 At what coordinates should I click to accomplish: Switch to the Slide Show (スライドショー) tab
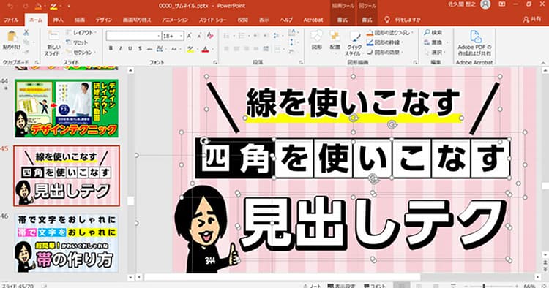tap(213, 20)
